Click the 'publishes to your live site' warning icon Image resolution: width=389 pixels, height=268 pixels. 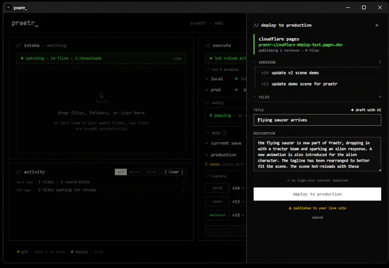pos(290,208)
